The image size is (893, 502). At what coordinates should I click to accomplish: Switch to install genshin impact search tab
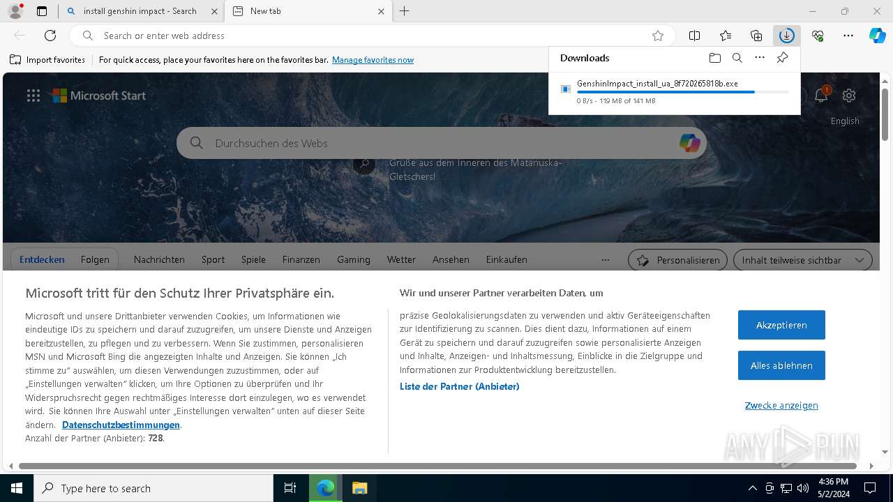coord(140,11)
